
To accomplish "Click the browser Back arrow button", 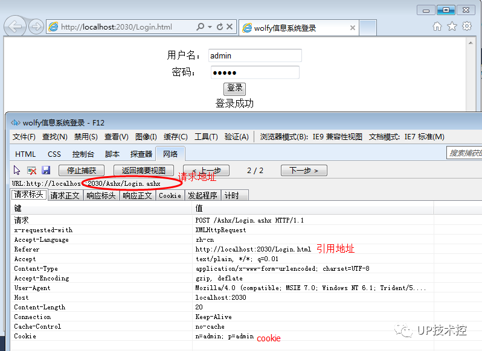I will 14,27.
